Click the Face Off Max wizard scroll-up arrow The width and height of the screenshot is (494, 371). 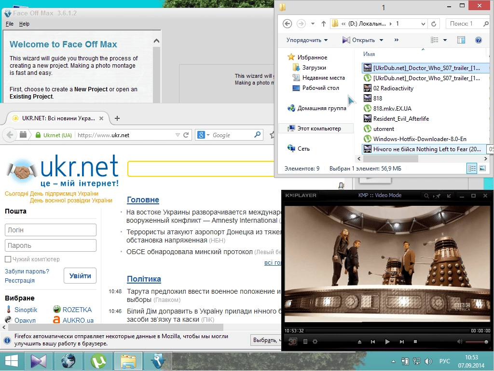[156, 41]
